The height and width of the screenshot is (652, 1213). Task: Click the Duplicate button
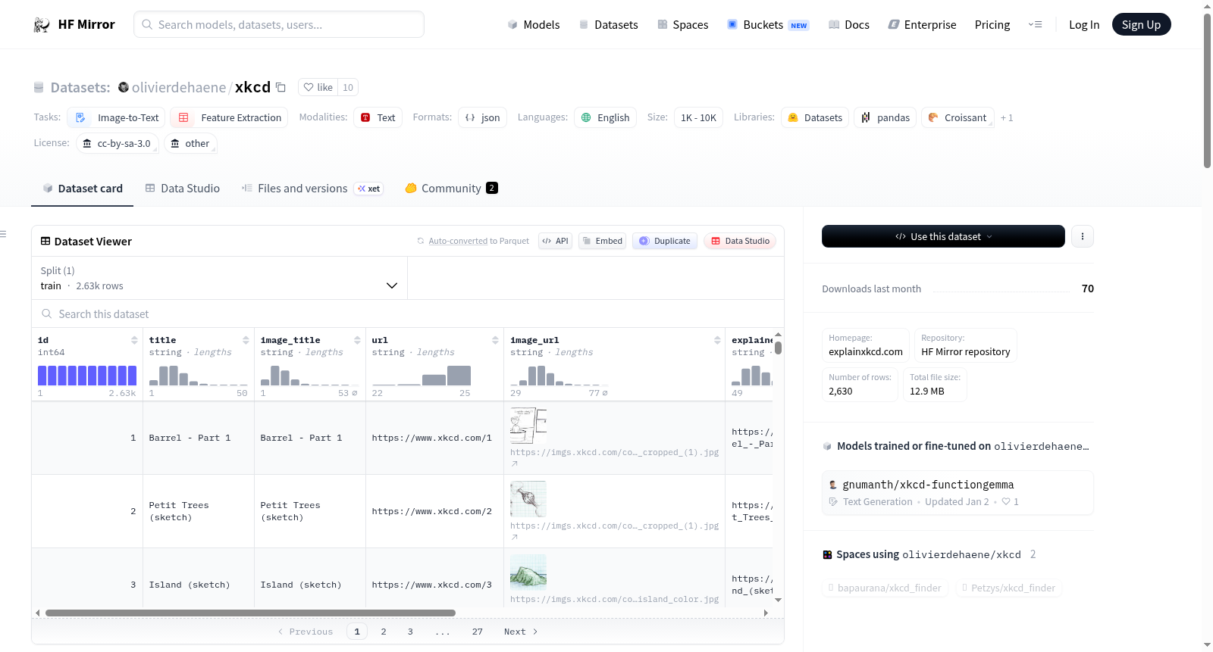(665, 241)
